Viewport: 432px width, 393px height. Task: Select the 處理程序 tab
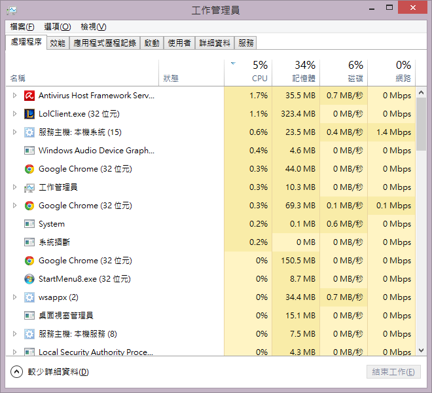(26, 42)
